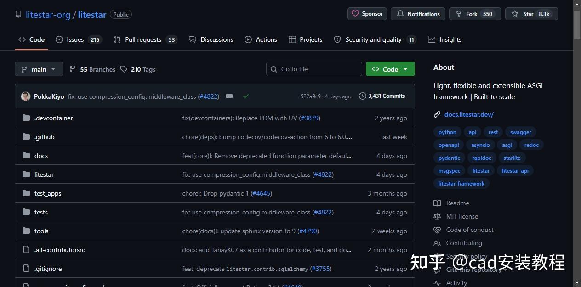Screen dimensions: 581x287
Task: Open the green Code dropdown button
Action: [390, 69]
